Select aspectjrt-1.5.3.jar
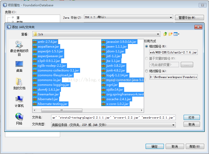 48,51
